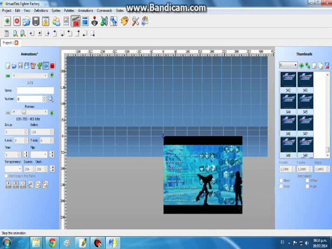Click the open folder icon in Animations panel
The width and height of the screenshot is (332, 249).
coord(14,66)
